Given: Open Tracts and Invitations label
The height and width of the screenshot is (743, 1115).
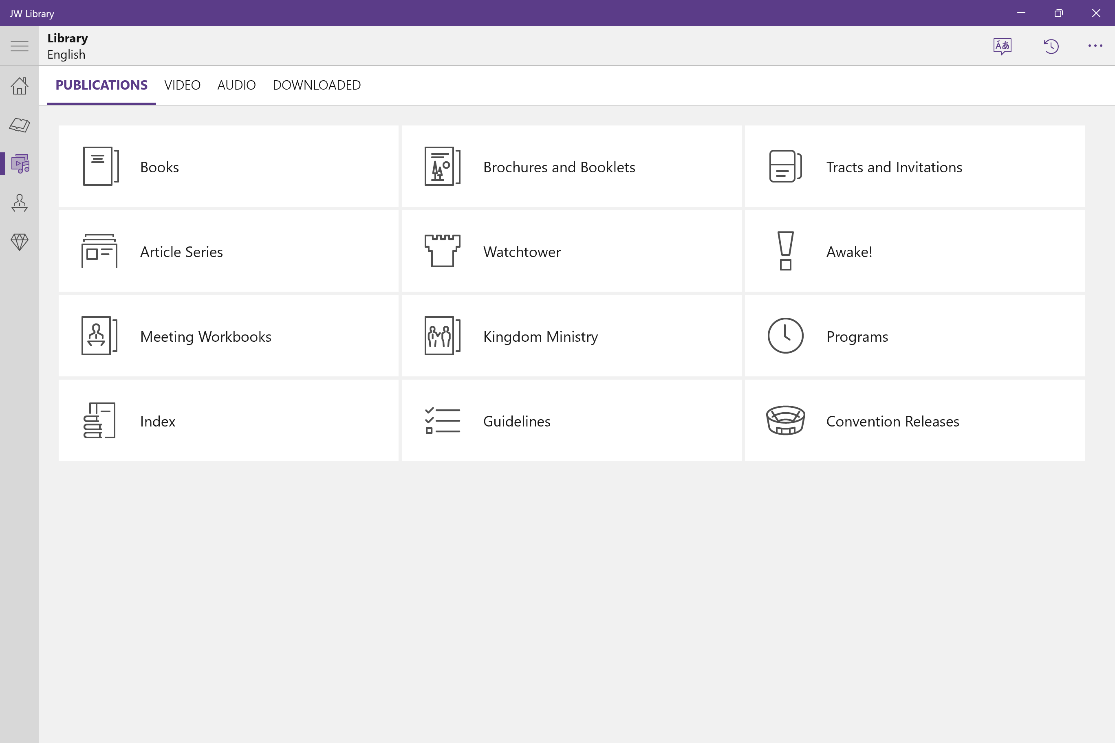Looking at the screenshot, I should point(894,167).
